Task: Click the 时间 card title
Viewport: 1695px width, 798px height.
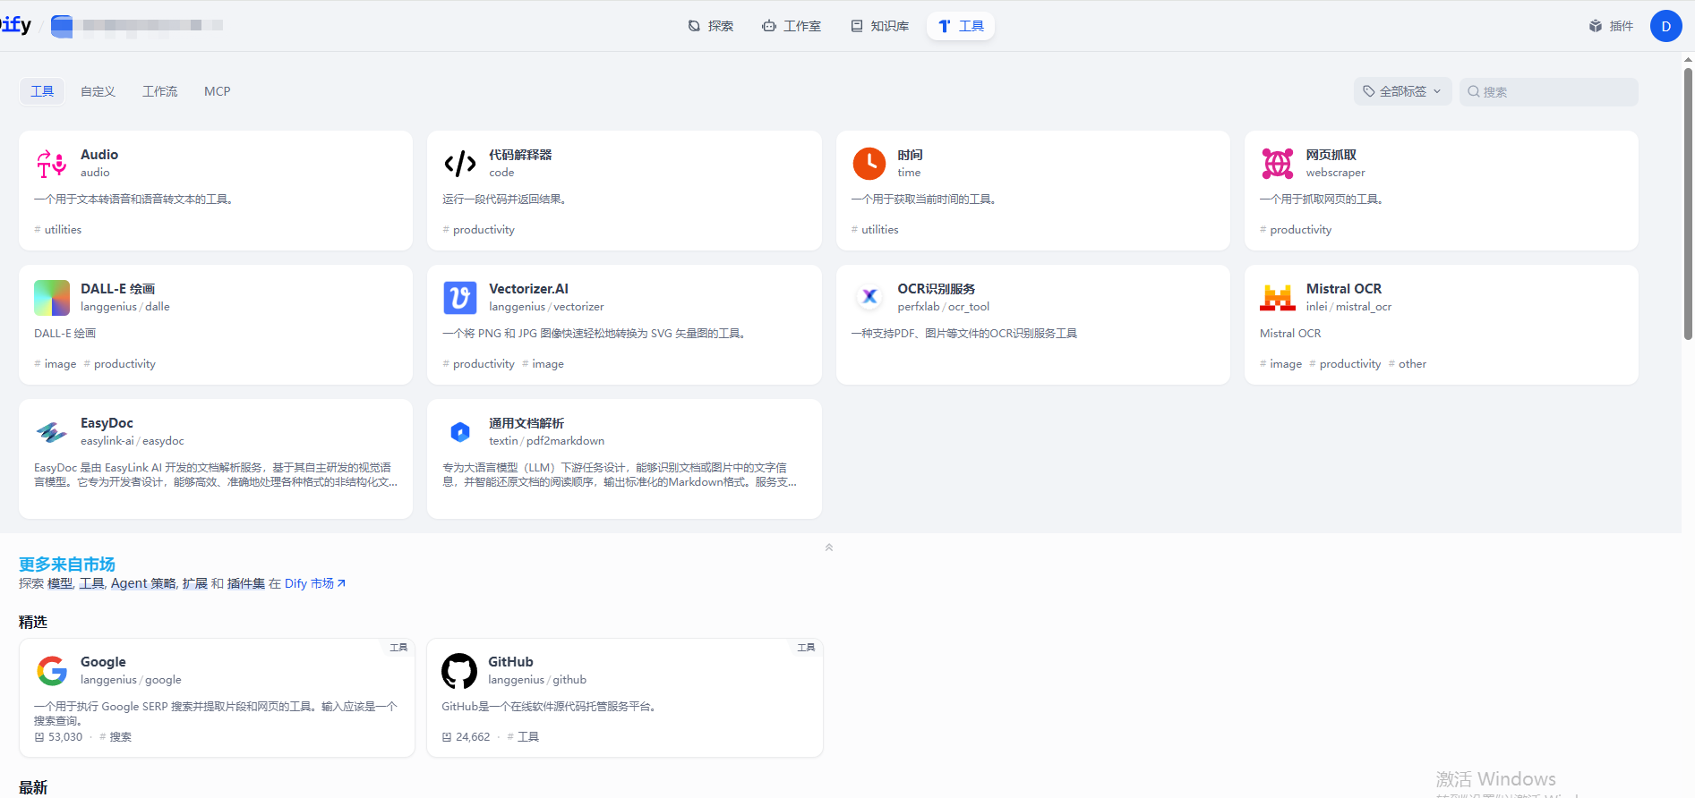Action: coord(910,155)
